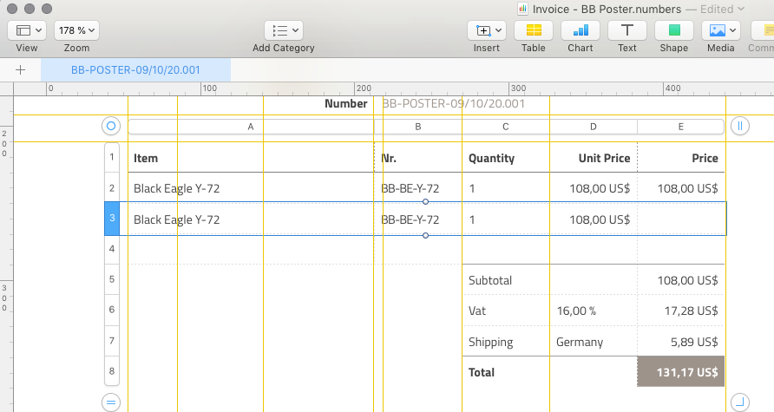Image resolution: width=774 pixels, height=412 pixels.
Task: Click the Vat 16,00 % cell
Action: click(x=594, y=310)
